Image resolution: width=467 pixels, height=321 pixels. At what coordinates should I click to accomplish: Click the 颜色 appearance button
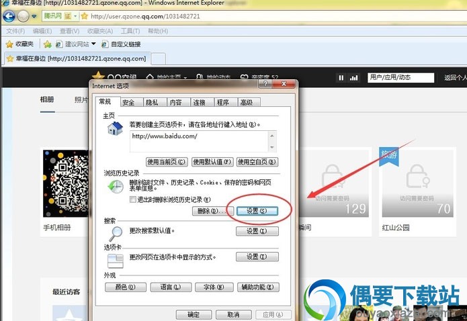click(x=126, y=287)
